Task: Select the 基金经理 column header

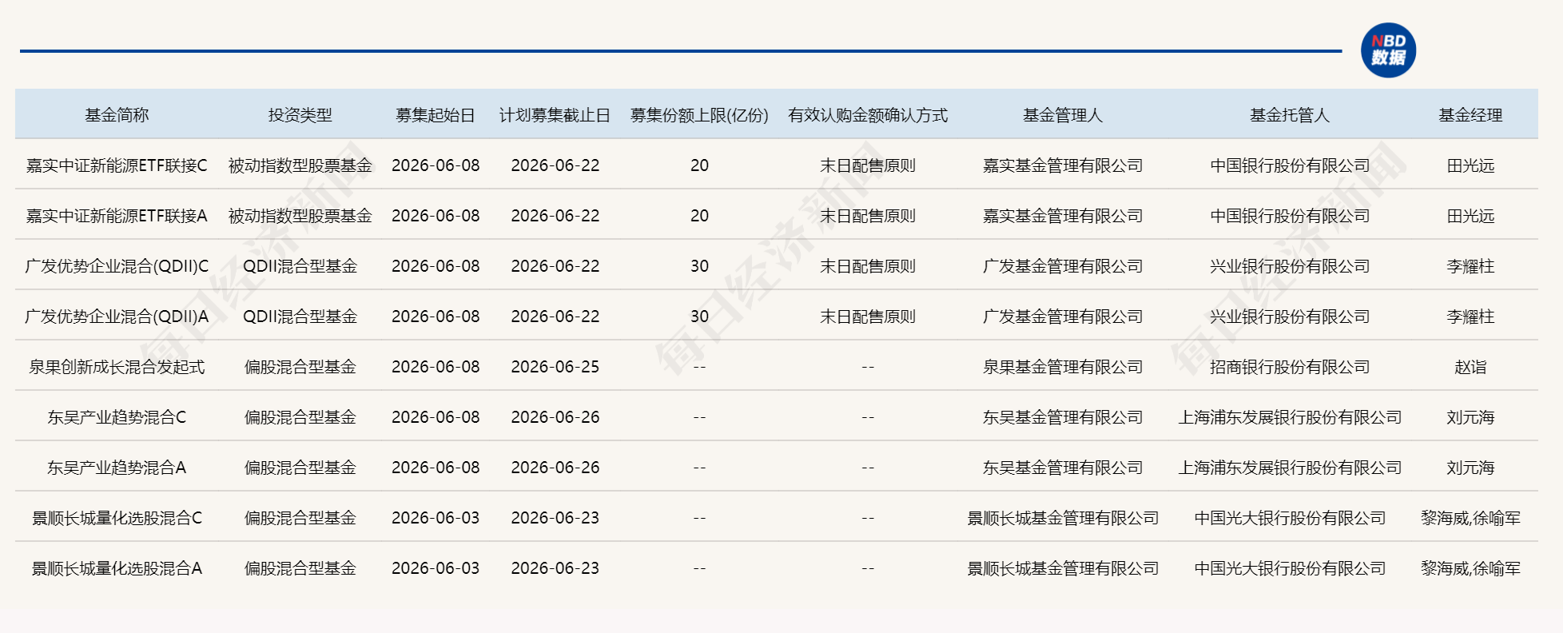Action: pos(1470,115)
